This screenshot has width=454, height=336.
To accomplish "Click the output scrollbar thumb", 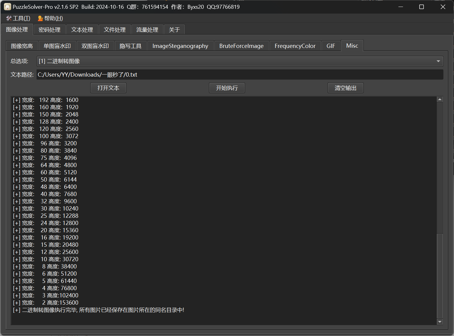I will pyautogui.click(x=440, y=276).
